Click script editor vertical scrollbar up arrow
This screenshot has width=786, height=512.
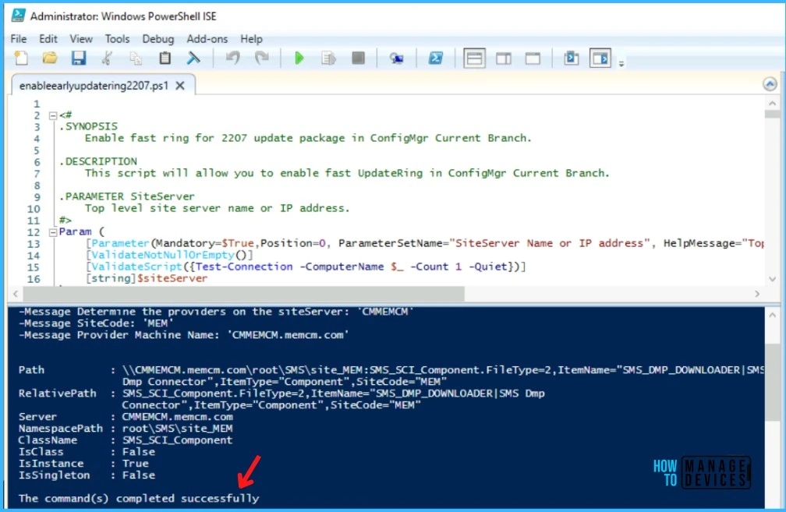click(x=772, y=103)
